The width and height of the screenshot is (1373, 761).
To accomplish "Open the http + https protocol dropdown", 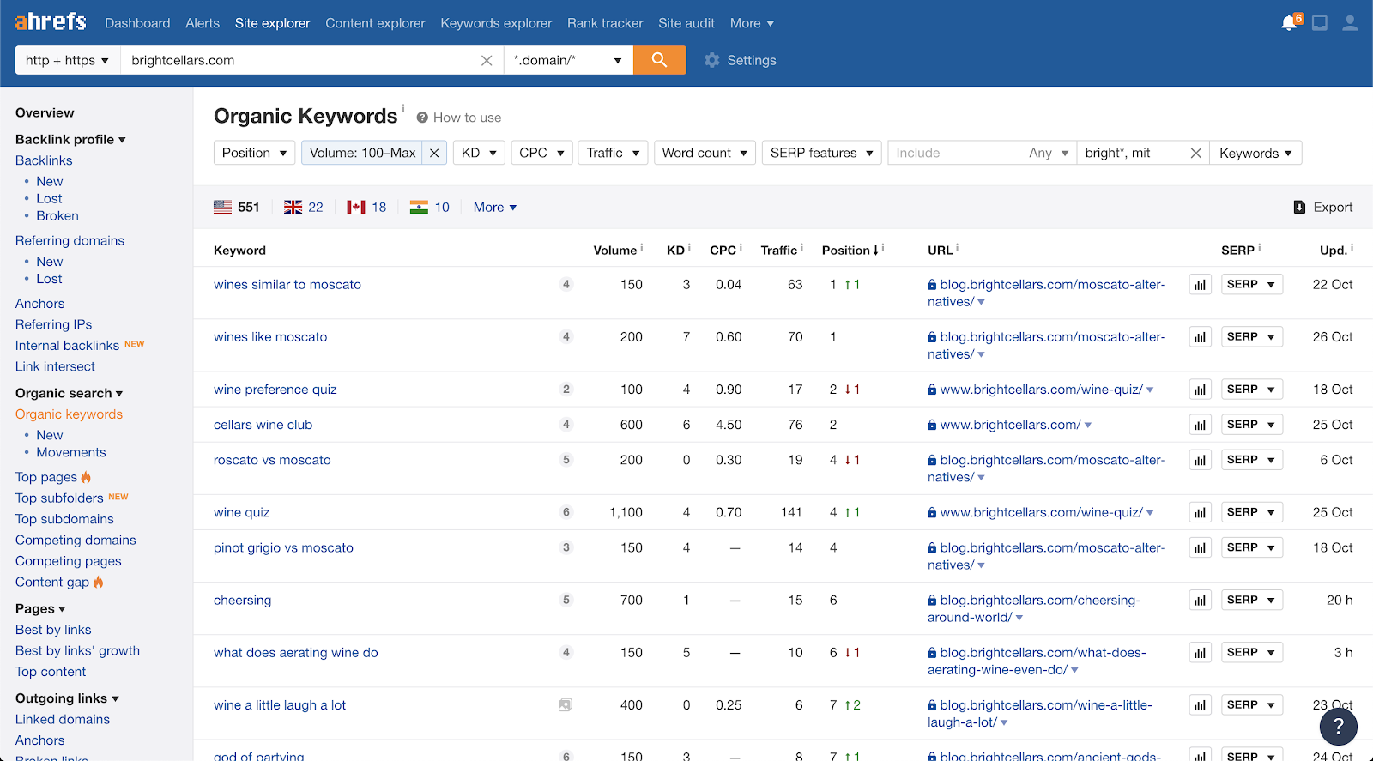I will (67, 60).
